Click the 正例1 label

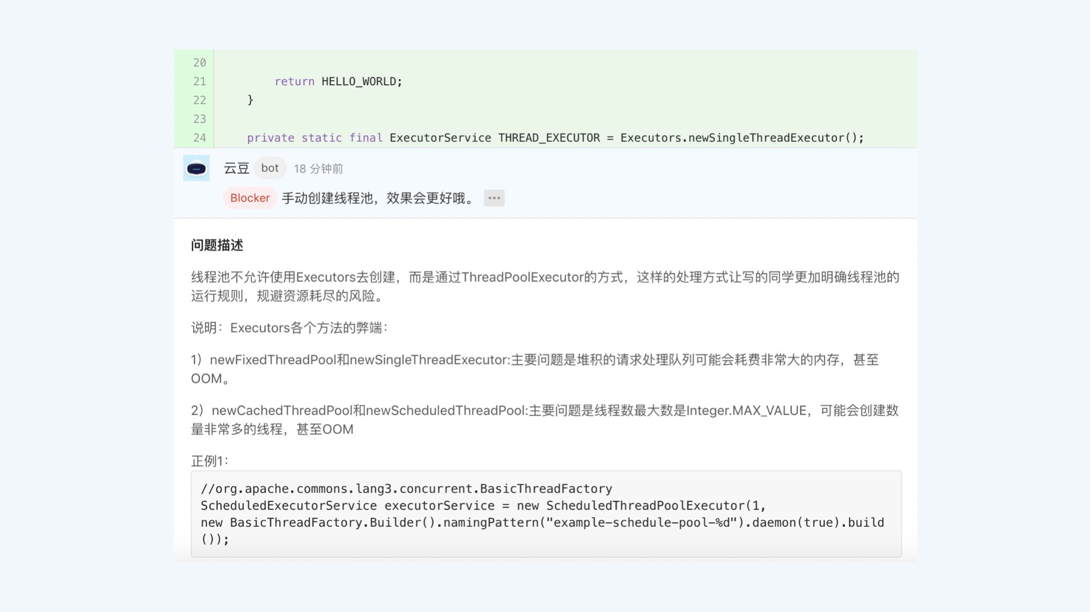click(x=210, y=461)
